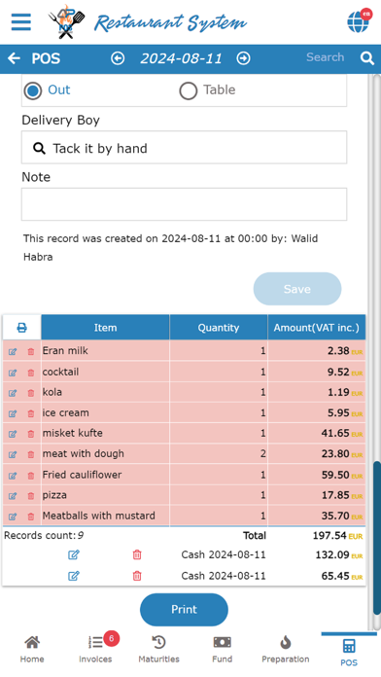Click the Fried cauliflower item name
Image resolution: width=381 pixels, height=677 pixels.
(x=82, y=475)
